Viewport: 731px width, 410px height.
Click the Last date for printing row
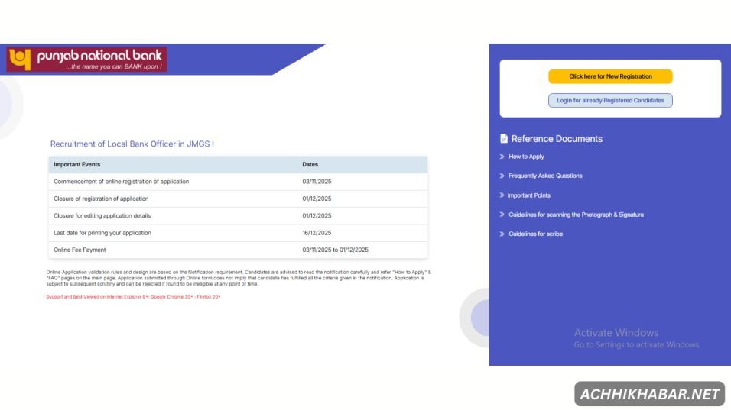[x=238, y=233]
